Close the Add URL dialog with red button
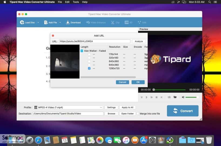The image size is (221, 146). pos(53,36)
